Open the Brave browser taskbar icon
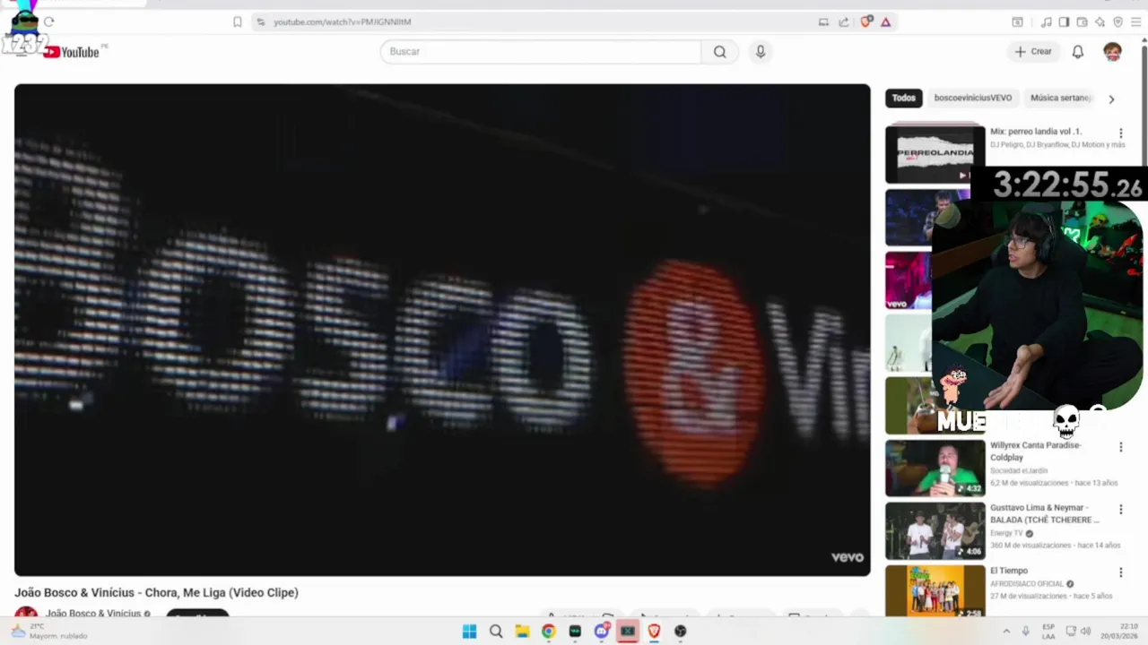 coord(654,632)
